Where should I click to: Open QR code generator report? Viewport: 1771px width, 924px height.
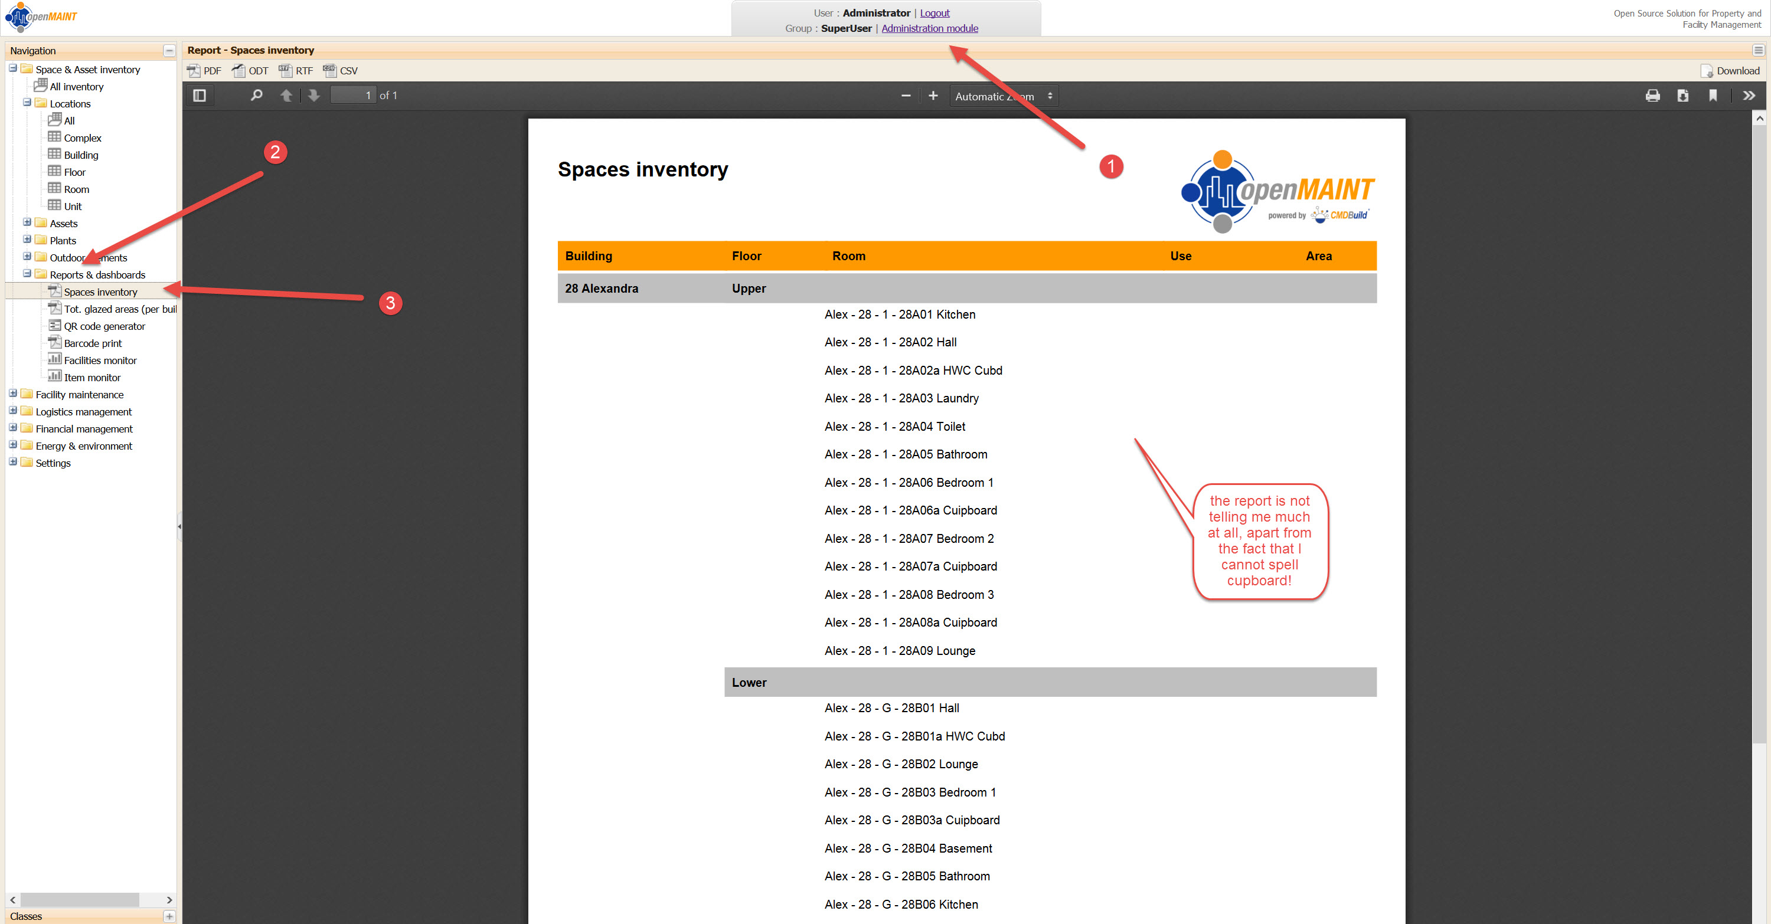coord(104,326)
